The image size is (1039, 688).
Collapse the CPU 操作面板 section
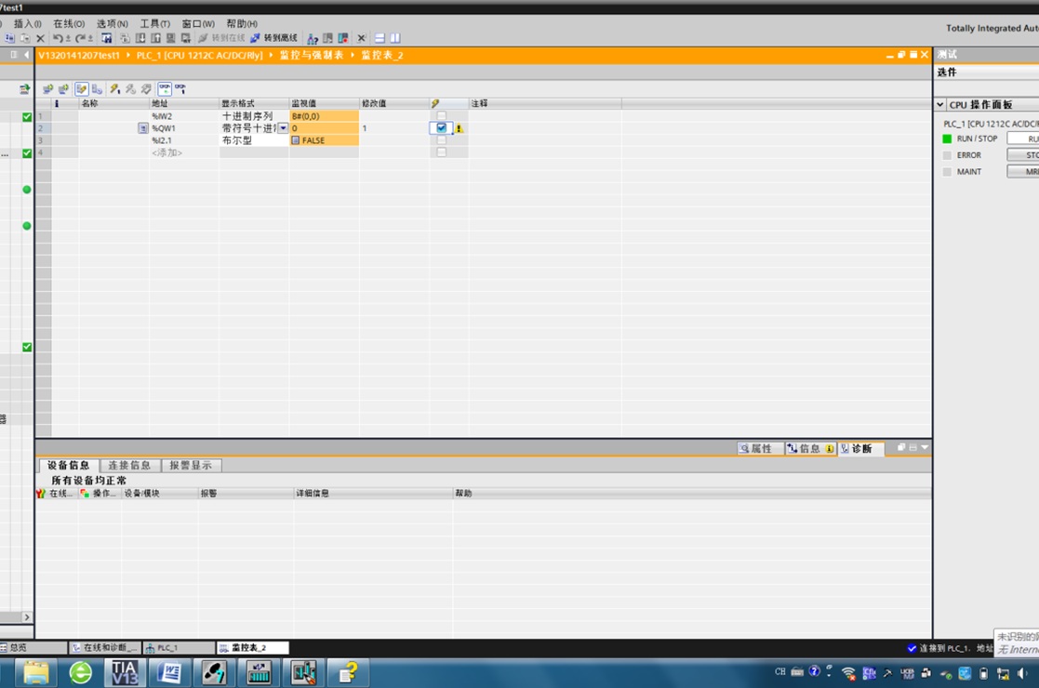click(940, 105)
